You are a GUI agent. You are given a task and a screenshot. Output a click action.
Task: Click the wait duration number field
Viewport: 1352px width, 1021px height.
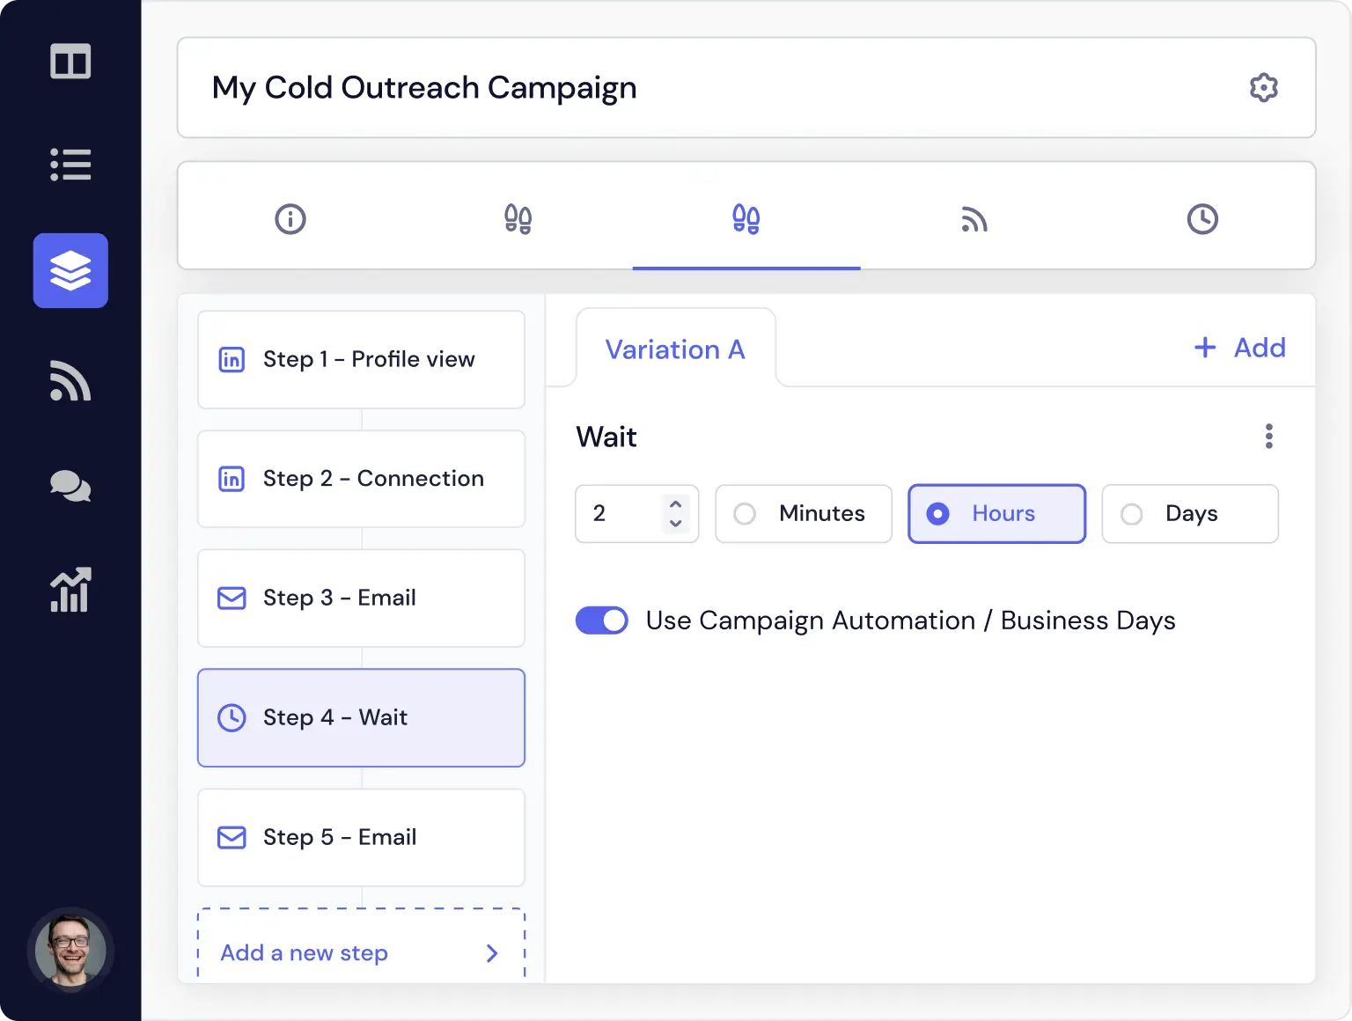coord(637,514)
